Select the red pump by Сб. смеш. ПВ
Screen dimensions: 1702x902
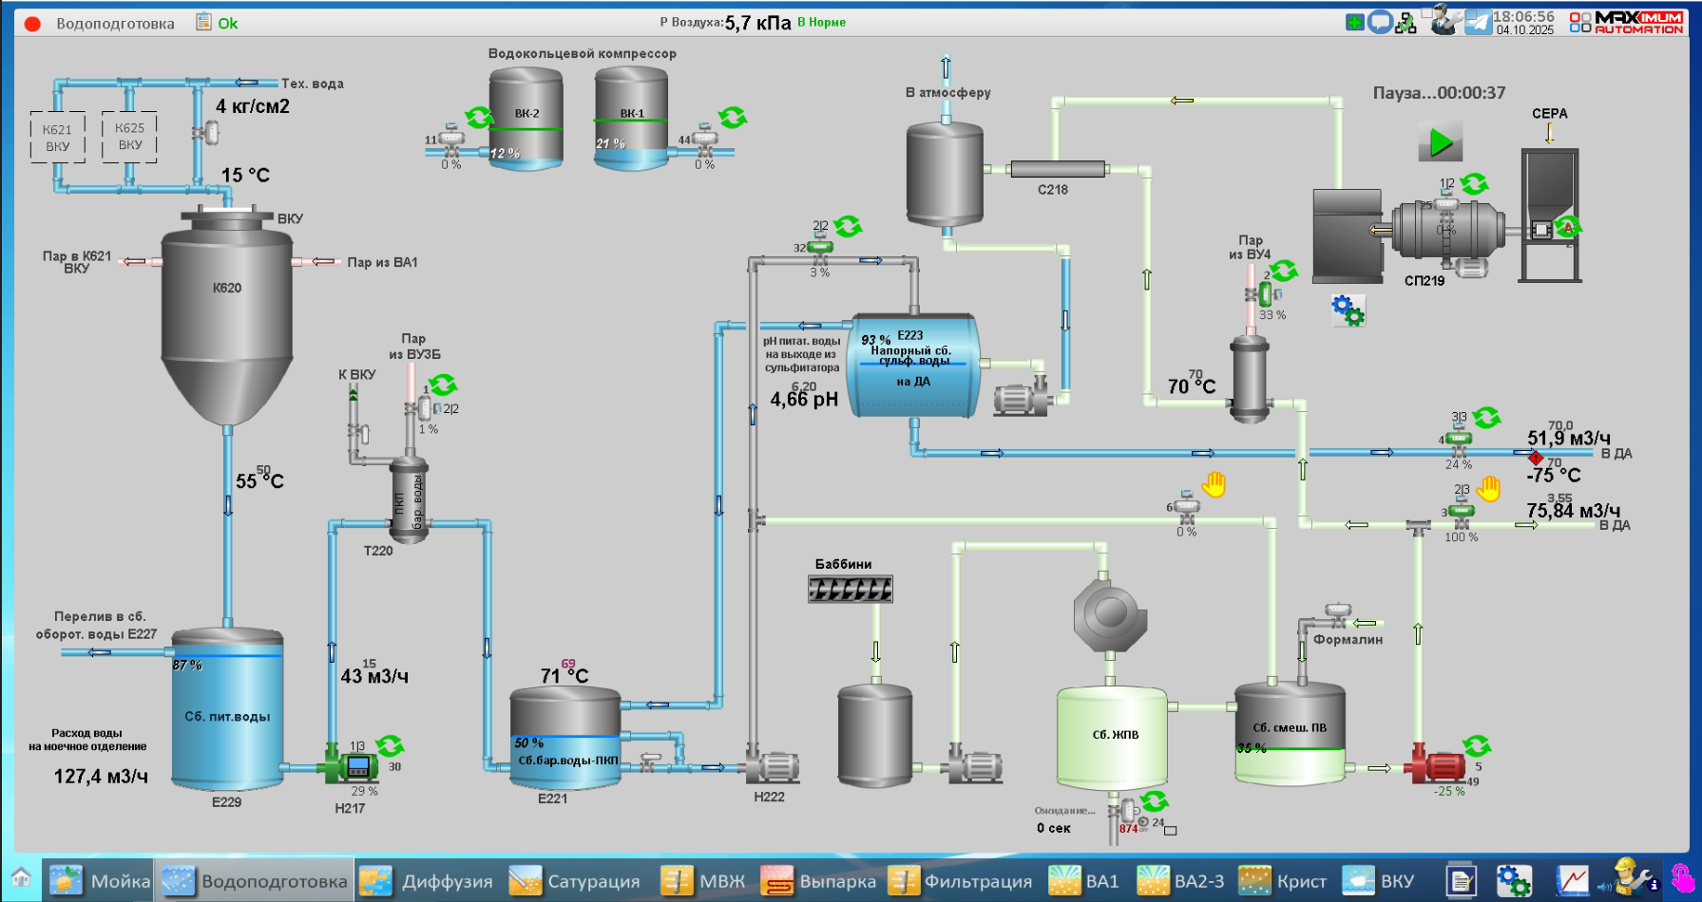point(1438,766)
